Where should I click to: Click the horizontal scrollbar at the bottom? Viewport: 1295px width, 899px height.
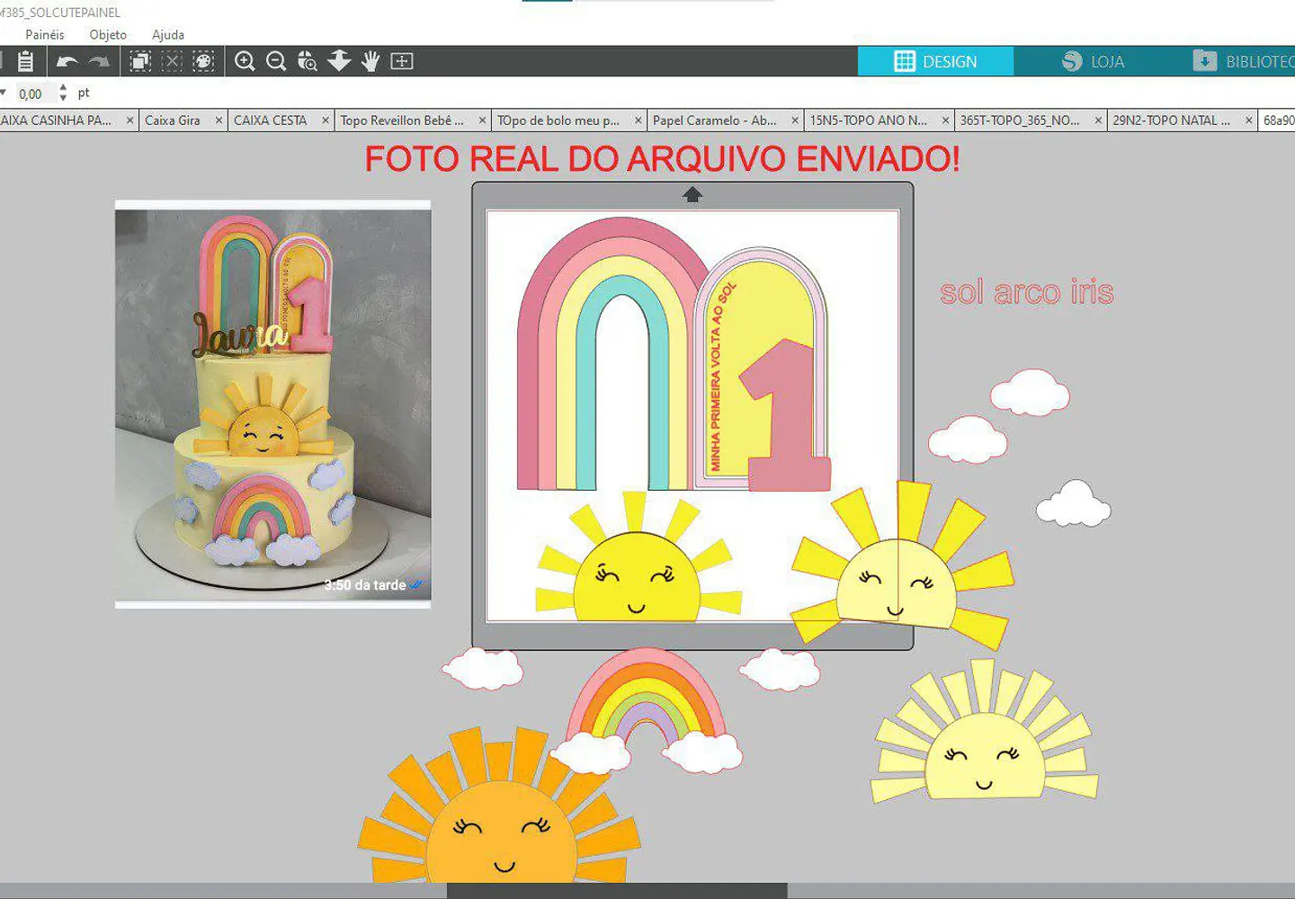(617, 890)
